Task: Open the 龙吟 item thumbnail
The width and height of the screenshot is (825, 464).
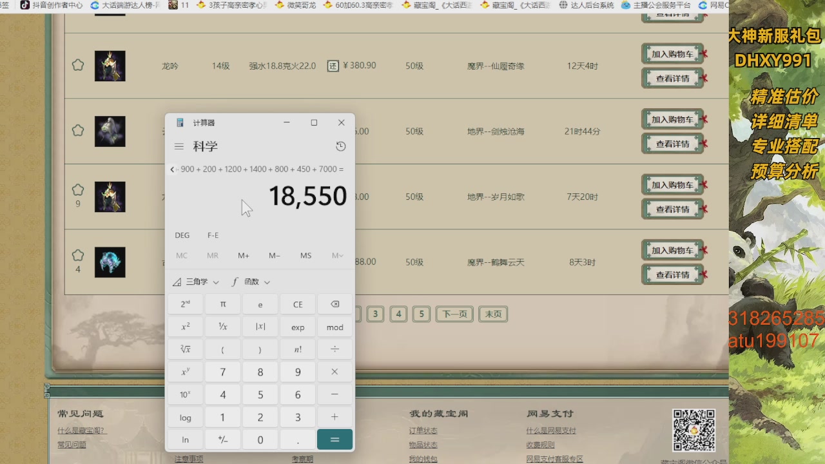Action: point(110,66)
